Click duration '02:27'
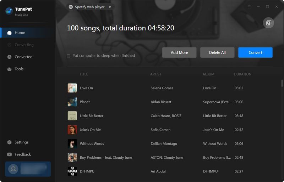284x182 pixels. tap(239, 171)
